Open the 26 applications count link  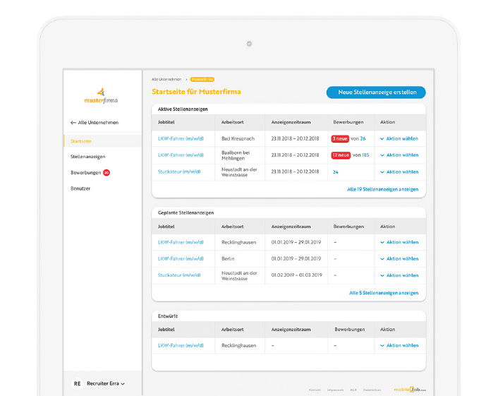point(363,138)
